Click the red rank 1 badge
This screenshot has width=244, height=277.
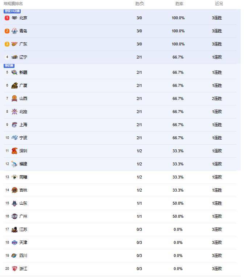pyautogui.click(x=7, y=18)
